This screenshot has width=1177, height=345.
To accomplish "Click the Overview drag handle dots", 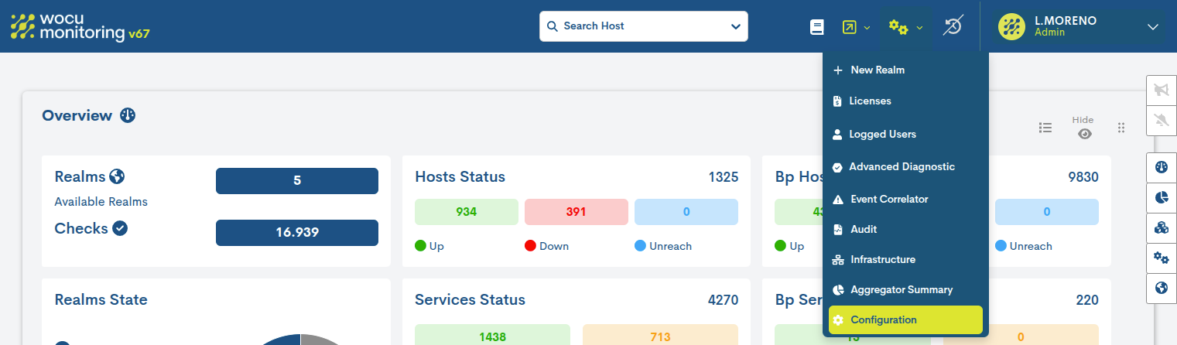I will click(x=1121, y=128).
